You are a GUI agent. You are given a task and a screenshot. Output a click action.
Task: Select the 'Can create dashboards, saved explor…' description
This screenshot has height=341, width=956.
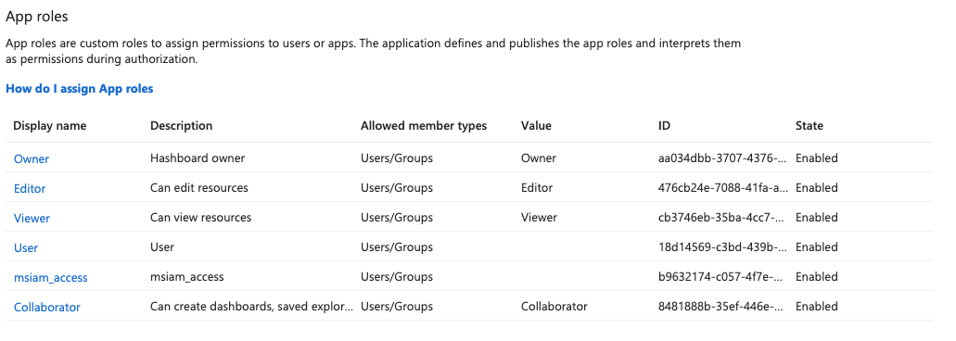pos(252,307)
